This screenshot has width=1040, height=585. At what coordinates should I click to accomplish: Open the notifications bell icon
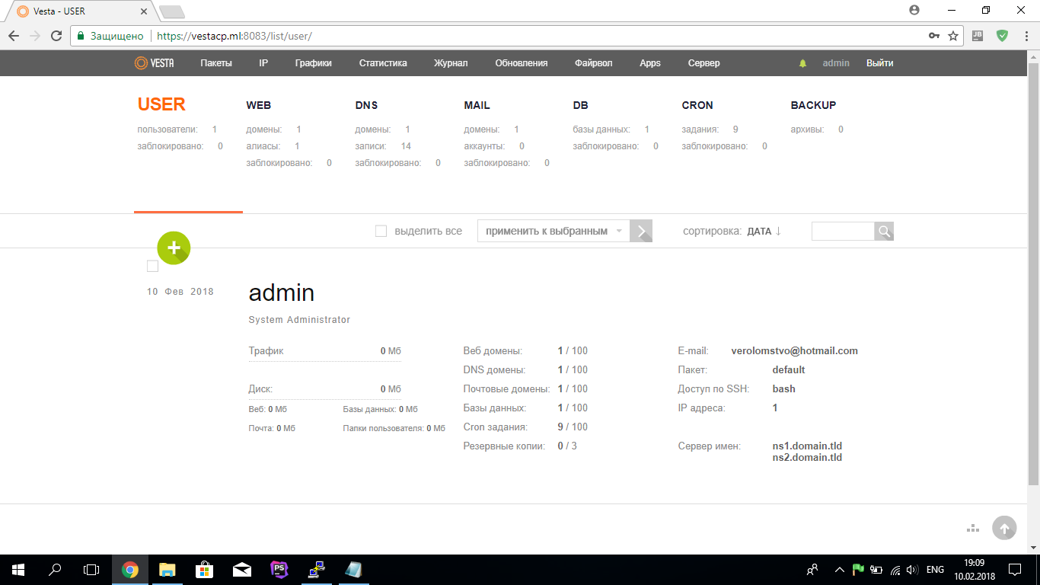point(802,63)
